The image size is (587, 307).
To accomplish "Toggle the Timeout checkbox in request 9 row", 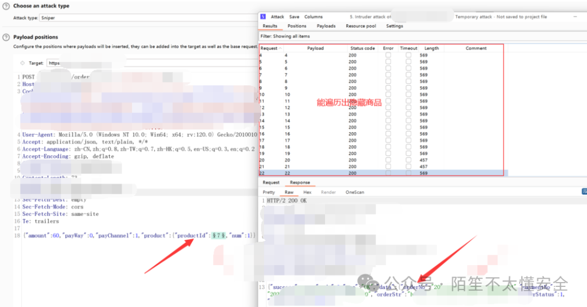I will click(x=408, y=88).
